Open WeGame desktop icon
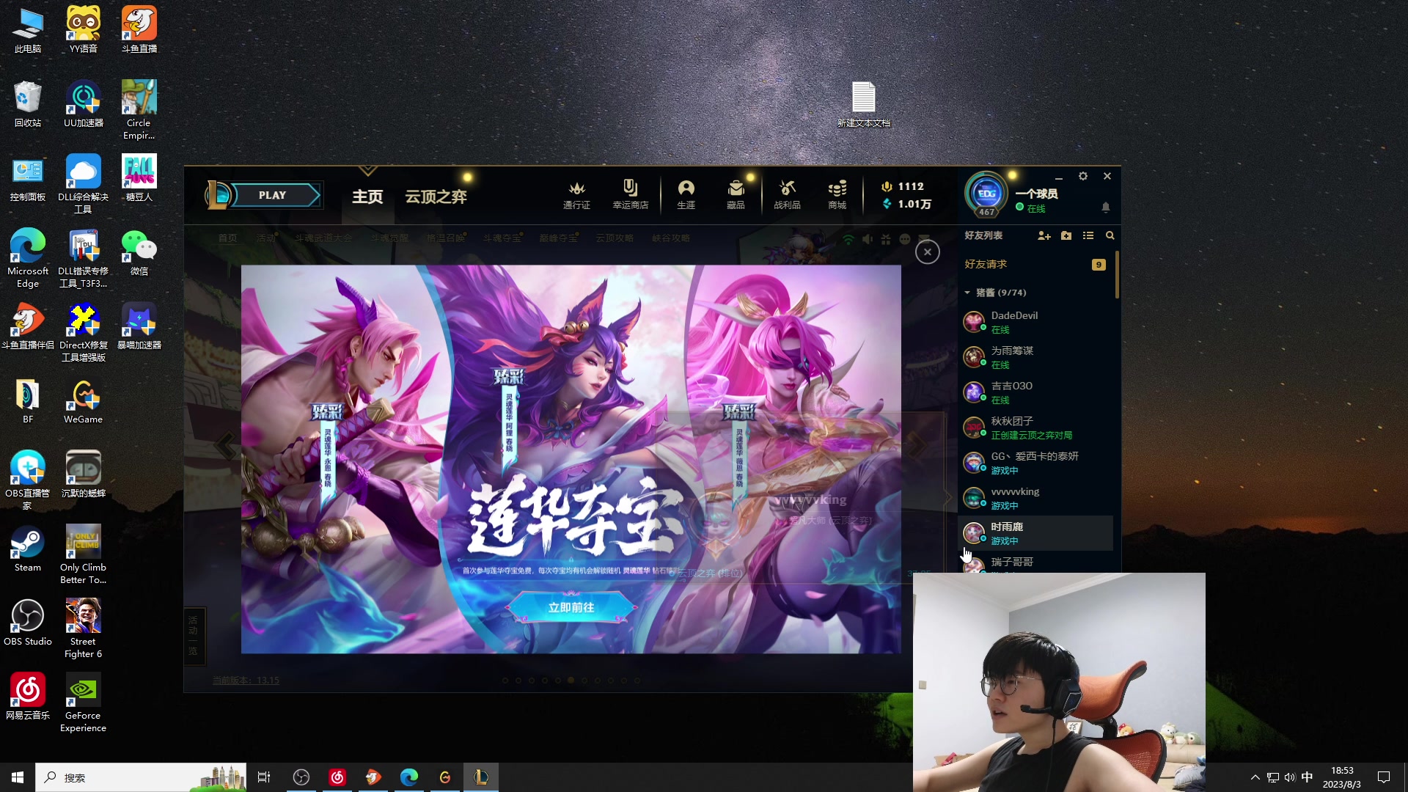Screen dimensions: 1408x792 (84, 401)
